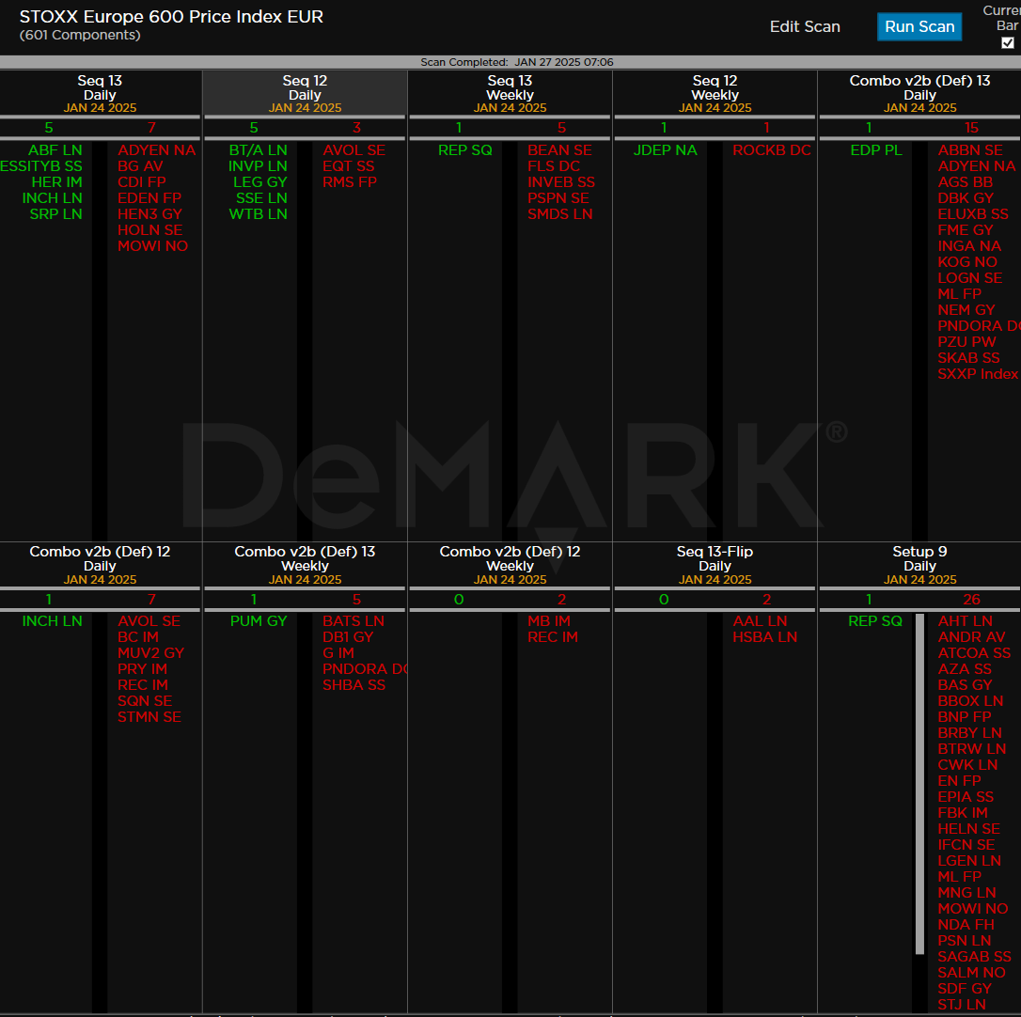Click BT/A LN ticker
This screenshot has height=1017, width=1021.
[x=258, y=150]
